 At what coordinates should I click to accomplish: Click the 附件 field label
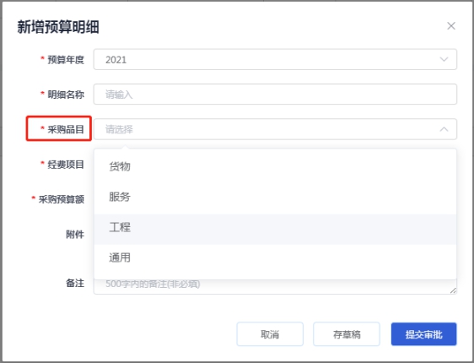(x=75, y=235)
